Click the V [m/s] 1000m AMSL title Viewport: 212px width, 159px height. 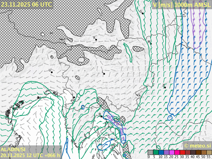(x=182, y=5)
